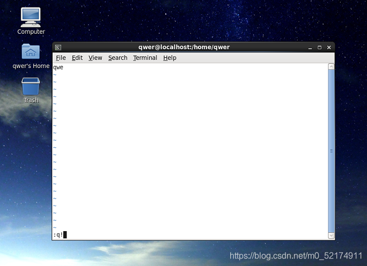This screenshot has width=367, height=266.
Task: Click the ':q!' command line text
Action: tap(58, 235)
